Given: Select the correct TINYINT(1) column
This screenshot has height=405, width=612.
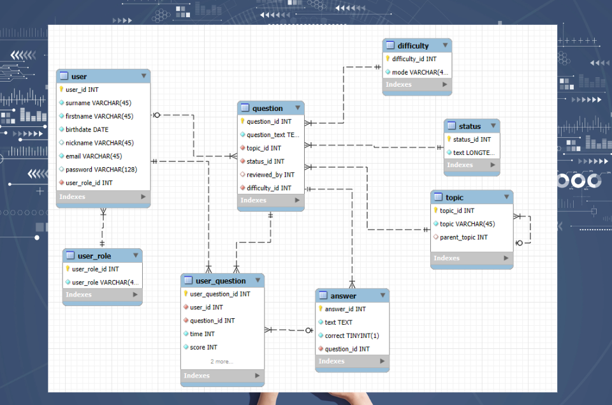Looking at the screenshot, I should point(351,335).
